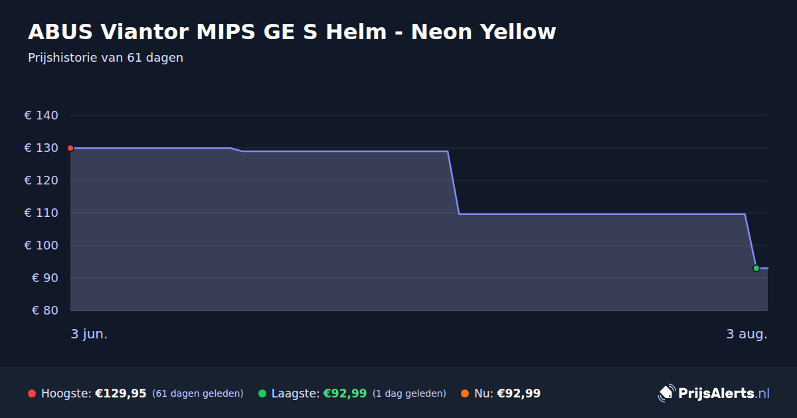Viewport: 797px width, 418px height.
Task: Click the 3 aug. date label
Action: click(747, 334)
